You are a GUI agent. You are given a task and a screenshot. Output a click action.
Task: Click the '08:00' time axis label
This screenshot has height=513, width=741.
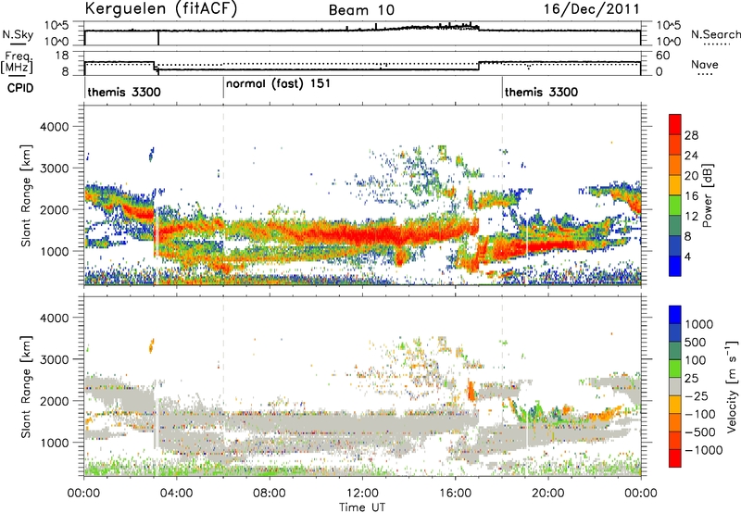[270, 494]
